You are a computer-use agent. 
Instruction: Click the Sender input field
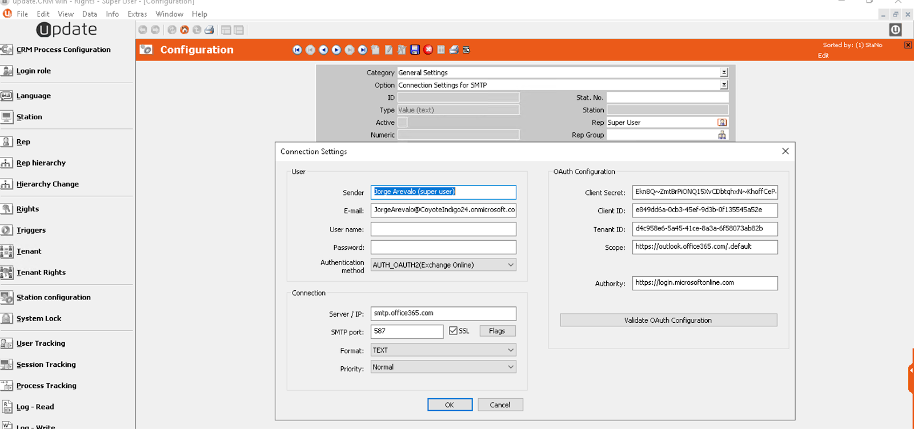click(443, 192)
